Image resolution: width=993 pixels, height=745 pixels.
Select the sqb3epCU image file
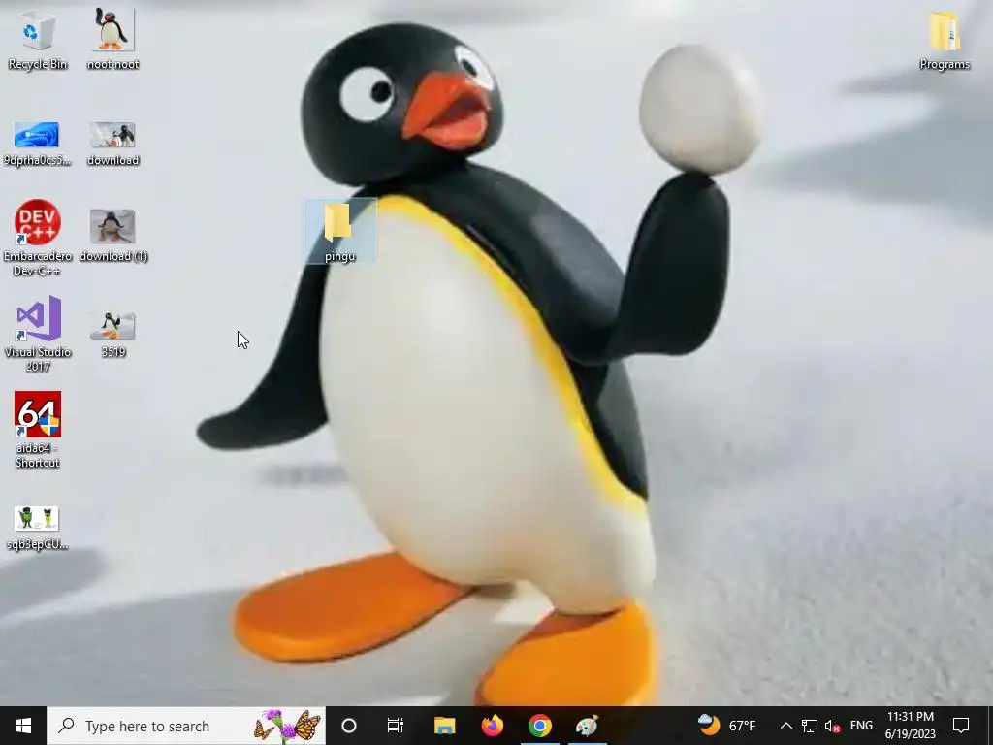tap(38, 528)
